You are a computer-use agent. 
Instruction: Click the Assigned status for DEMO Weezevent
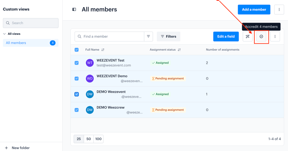coord(160,94)
